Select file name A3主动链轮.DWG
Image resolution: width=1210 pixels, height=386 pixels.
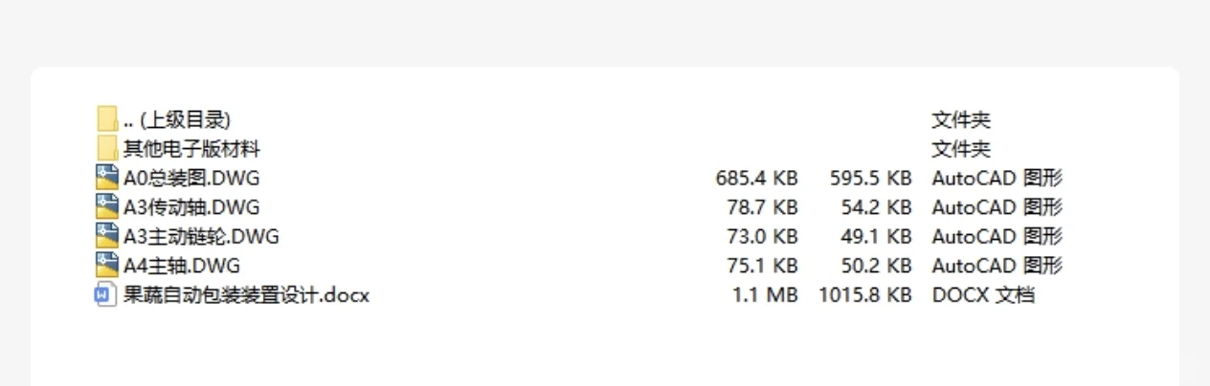[201, 236]
